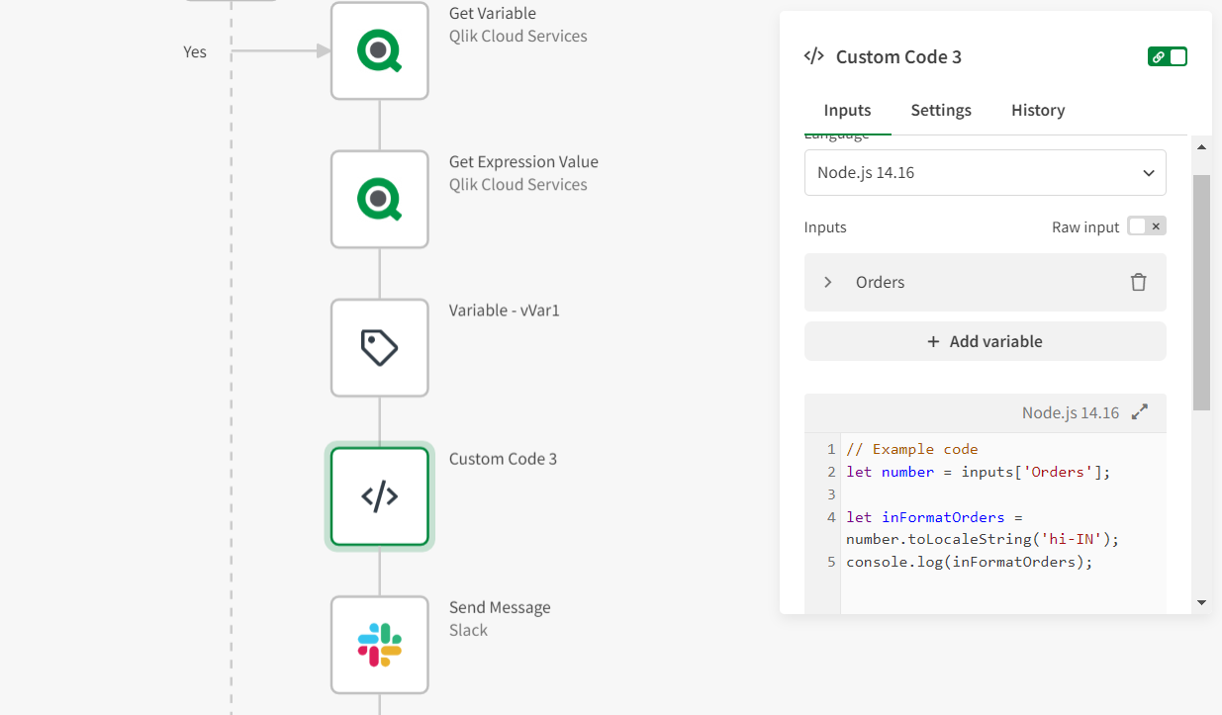
Task: Select the Custom Code 3 block icon
Action: click(x=379, y=496)
